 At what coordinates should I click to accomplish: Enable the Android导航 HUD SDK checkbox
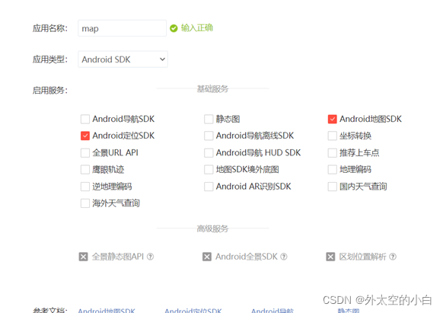pos(209,153)
